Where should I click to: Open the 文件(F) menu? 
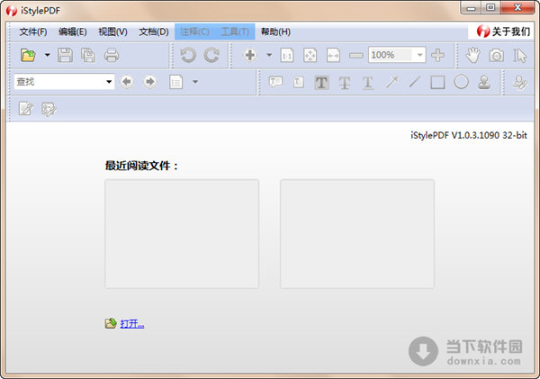pyautogui.click(x=33, y=32)
